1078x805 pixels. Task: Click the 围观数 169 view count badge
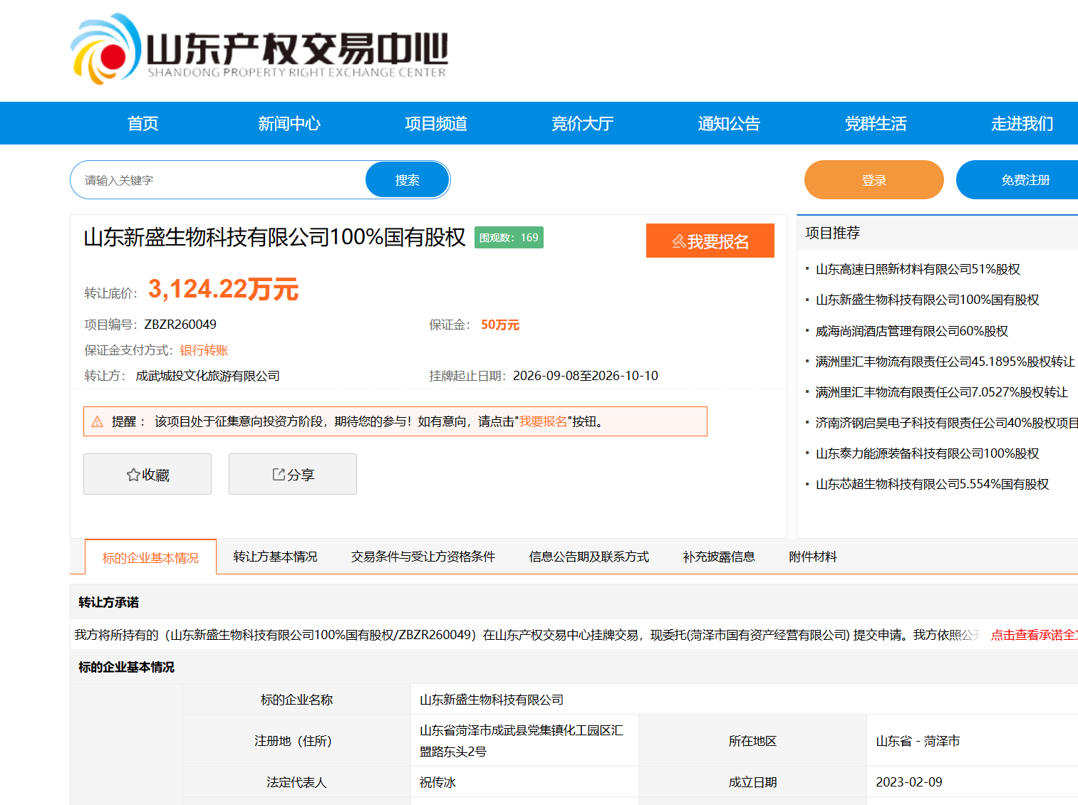[509, 238]
